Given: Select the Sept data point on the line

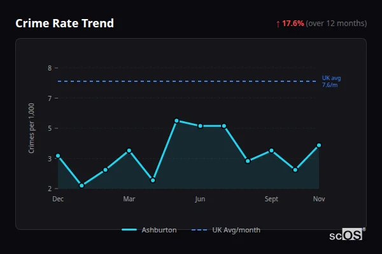Looking at the screenshot, I should (271, 150).
